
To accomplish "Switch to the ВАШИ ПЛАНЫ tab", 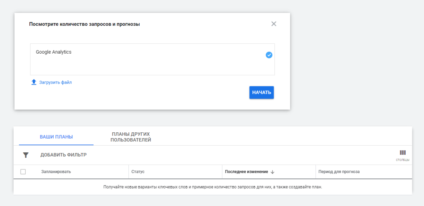I will [56, 137].
